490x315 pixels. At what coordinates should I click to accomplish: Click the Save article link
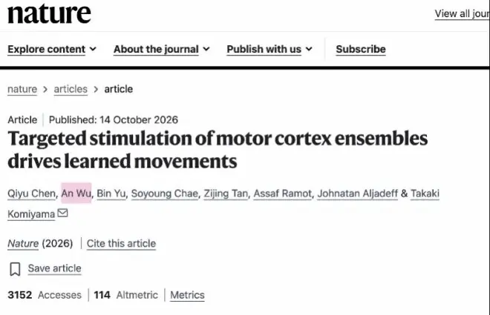coord(55,268)
